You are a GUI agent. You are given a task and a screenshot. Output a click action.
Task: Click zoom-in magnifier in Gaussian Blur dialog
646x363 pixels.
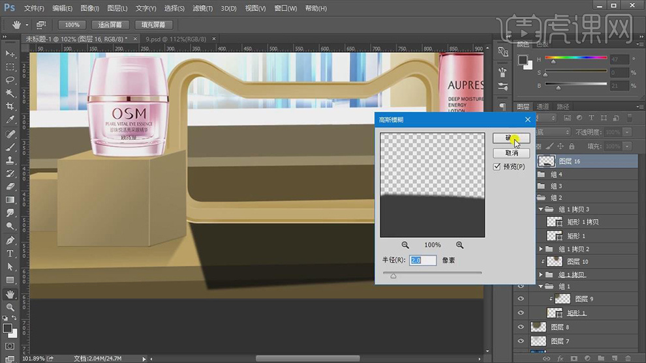click(x=460, y=245)
